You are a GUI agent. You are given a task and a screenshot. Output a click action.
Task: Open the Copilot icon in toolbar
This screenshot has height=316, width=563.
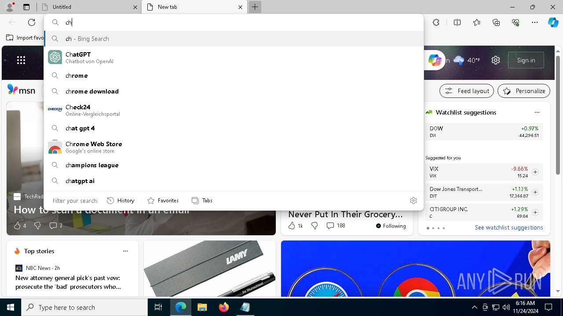553,22
